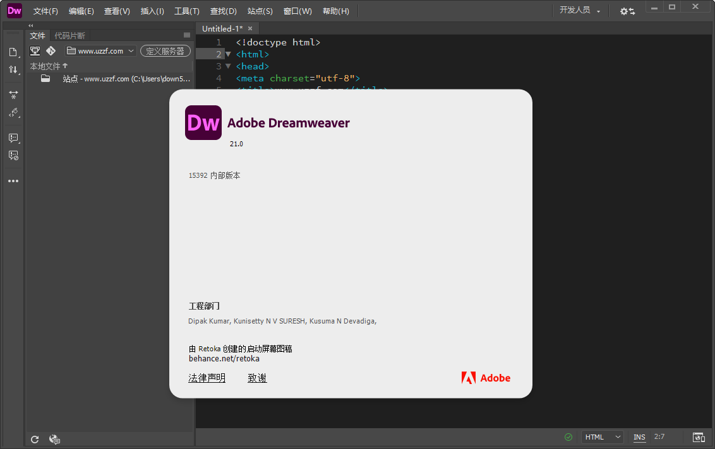Click the real-time preview icon in the status bar

click(x=699, y=437)
